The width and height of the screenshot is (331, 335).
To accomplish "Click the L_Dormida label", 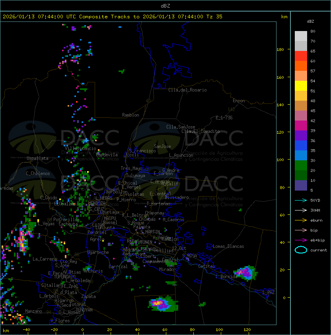I will [x=226, y=277].
